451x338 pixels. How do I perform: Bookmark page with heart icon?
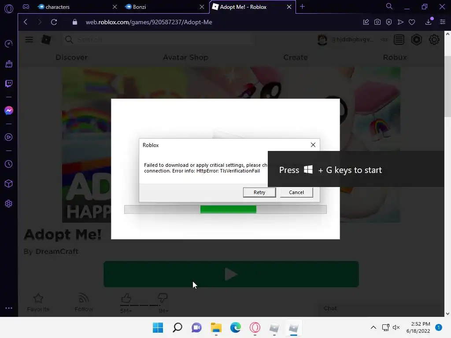click(x=412, y=22)
